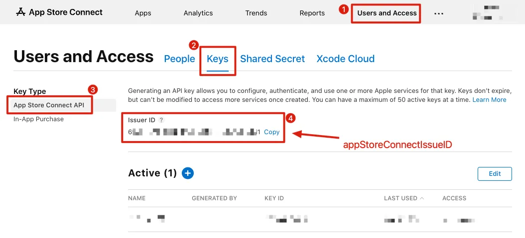Copy the Issuer ID
The height and width of the screenshot is (238, 525).
click(271, 132)
